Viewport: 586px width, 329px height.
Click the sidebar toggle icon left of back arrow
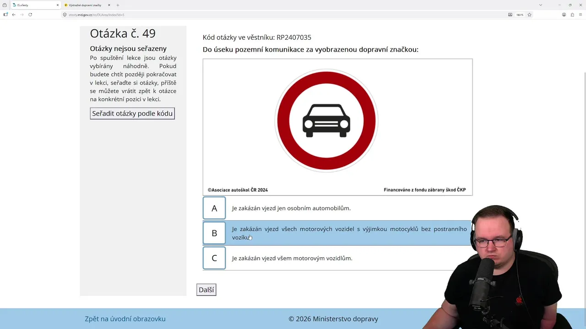click(5, 15)
